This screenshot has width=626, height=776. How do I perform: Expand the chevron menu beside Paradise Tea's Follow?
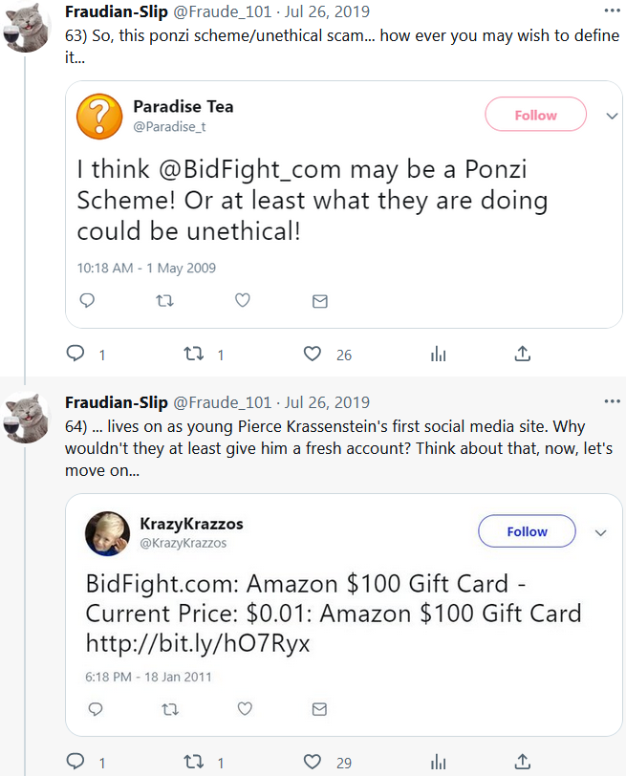612,116
